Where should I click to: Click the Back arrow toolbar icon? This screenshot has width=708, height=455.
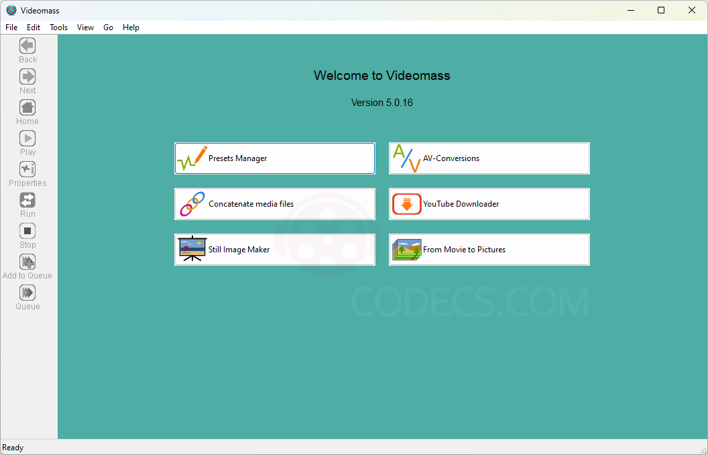(27, 46)
